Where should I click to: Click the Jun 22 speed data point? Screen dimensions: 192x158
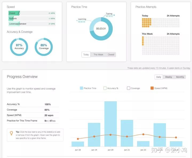point(143,134)
